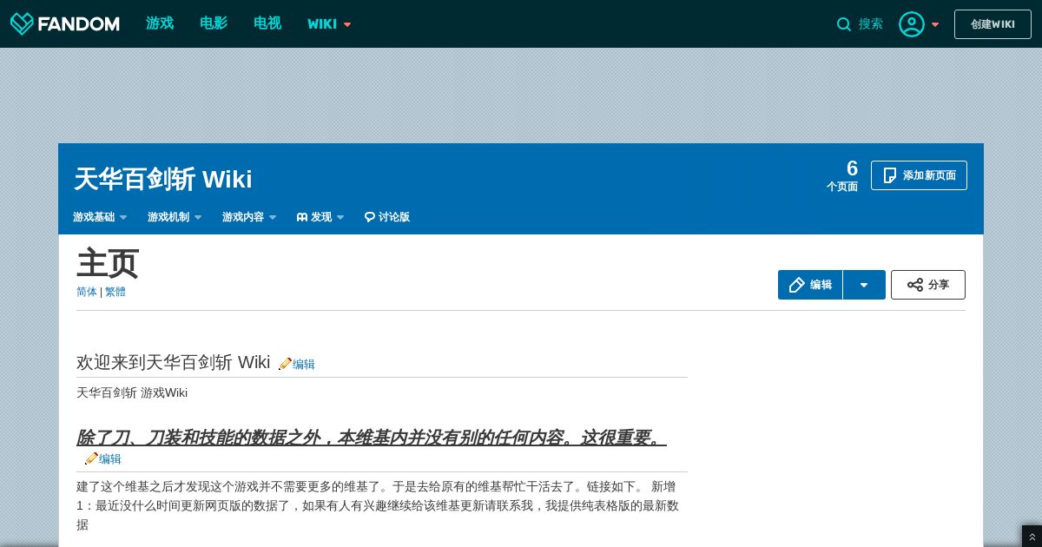Open the 讨论版 discussions link
The height and width of the screenshot is (547, 1042).
click(x=387, y=217)
